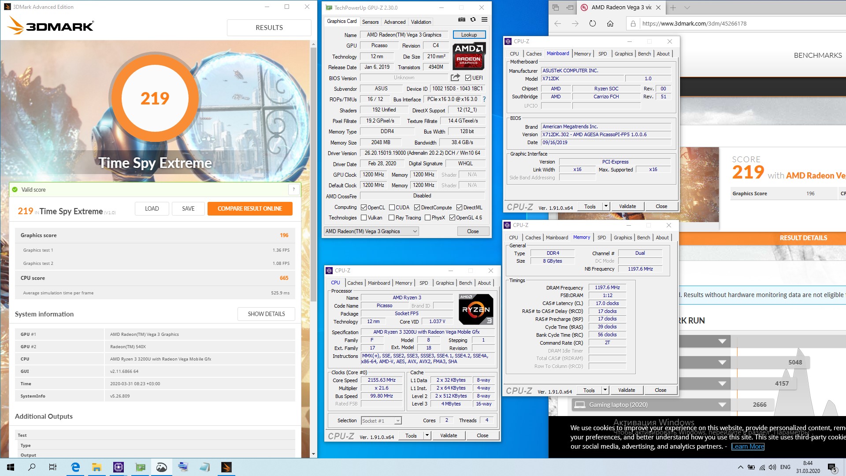The image size is (846, 476).
Task: Toggle the Vulkan checkbox
Action: [364, 218]
